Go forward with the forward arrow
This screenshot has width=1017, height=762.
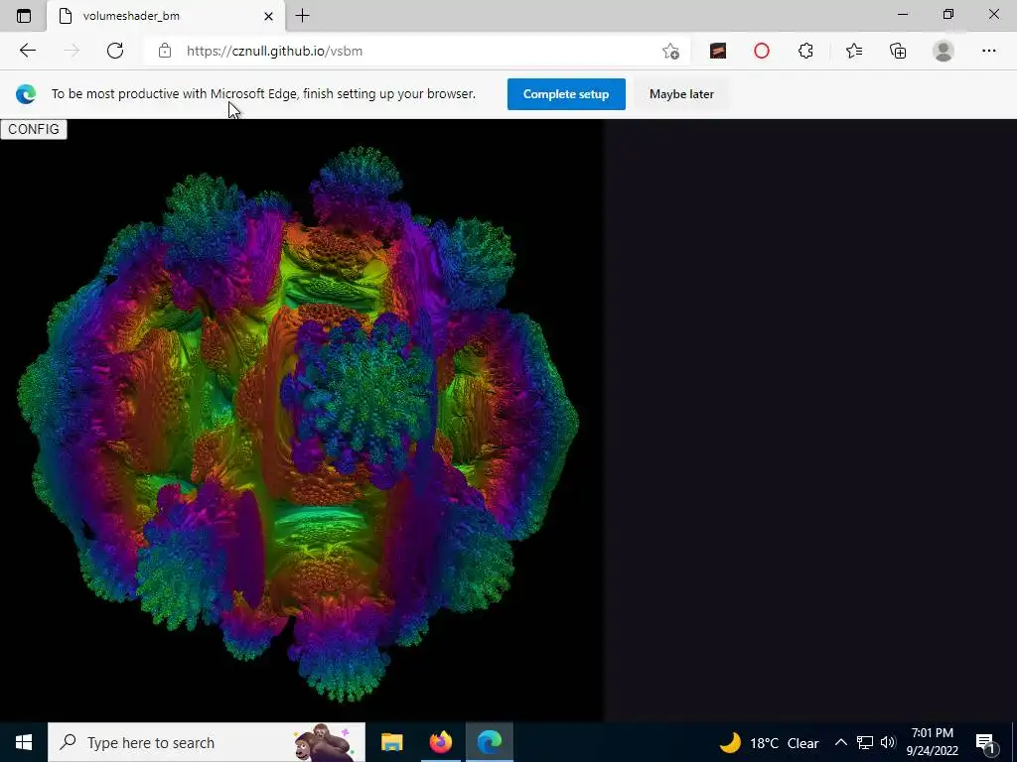coord(72,51)
